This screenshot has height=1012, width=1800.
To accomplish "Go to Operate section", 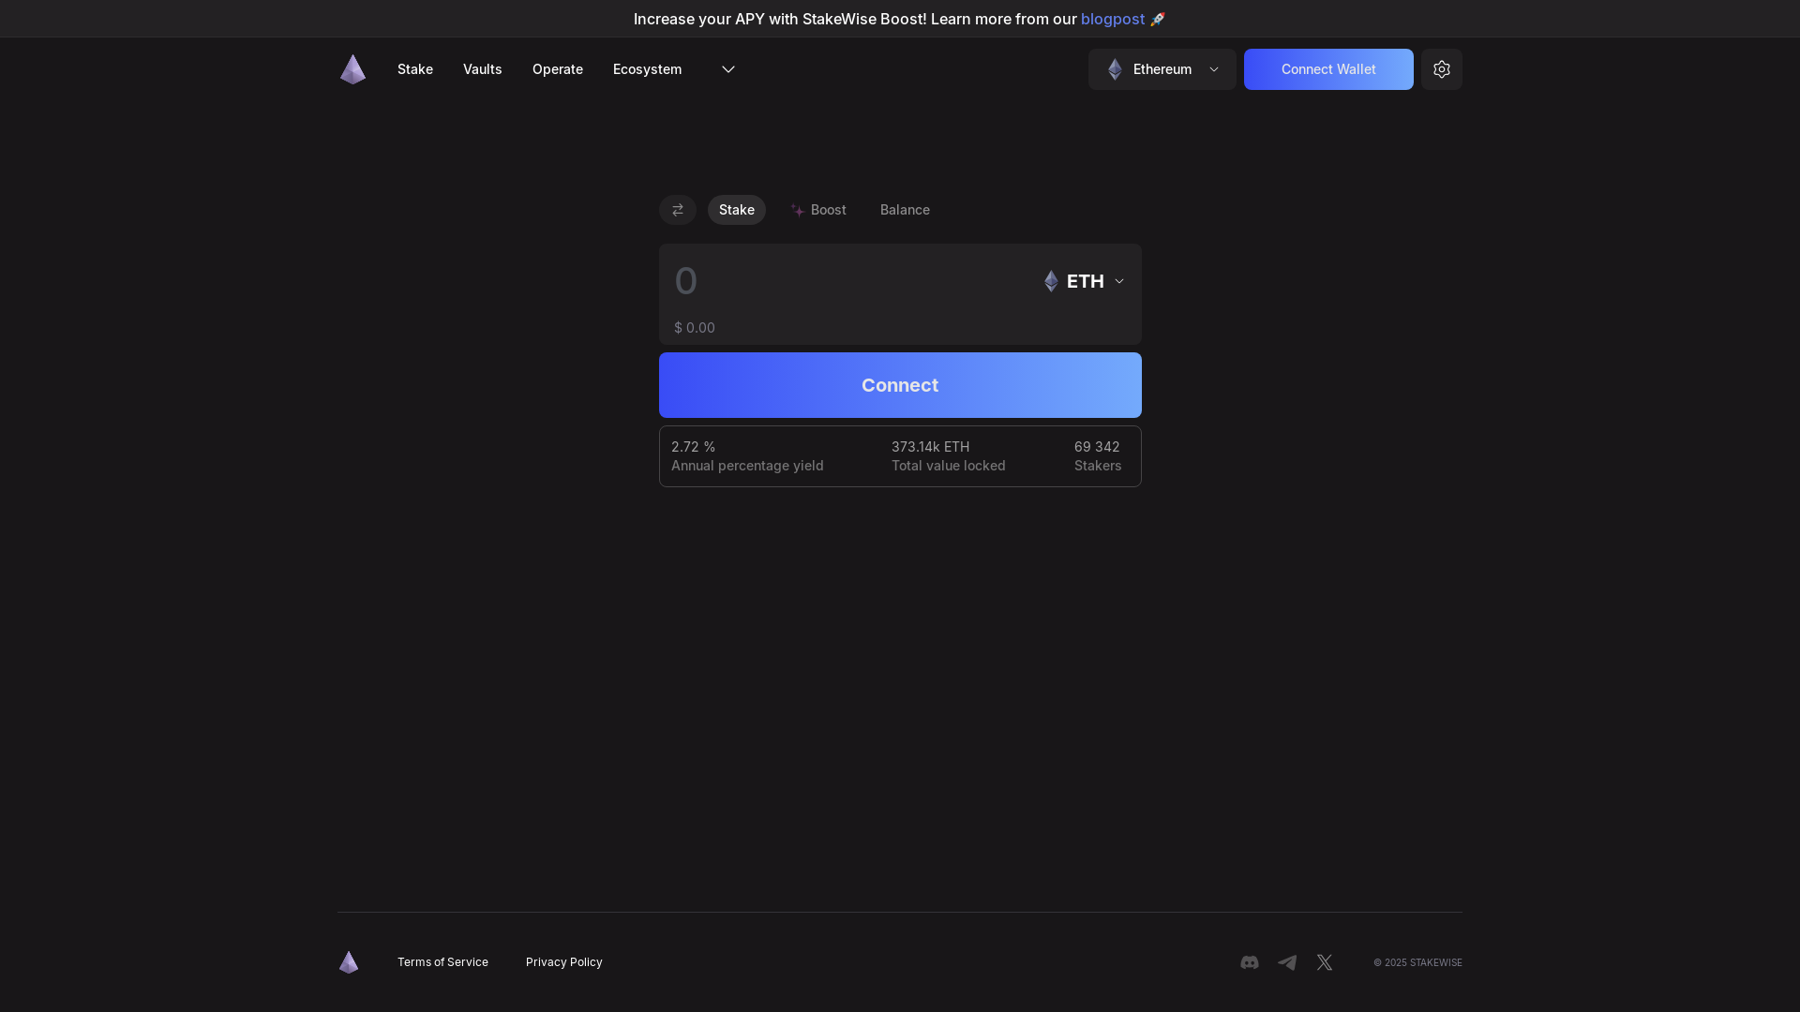I will [x=558, y=69].
